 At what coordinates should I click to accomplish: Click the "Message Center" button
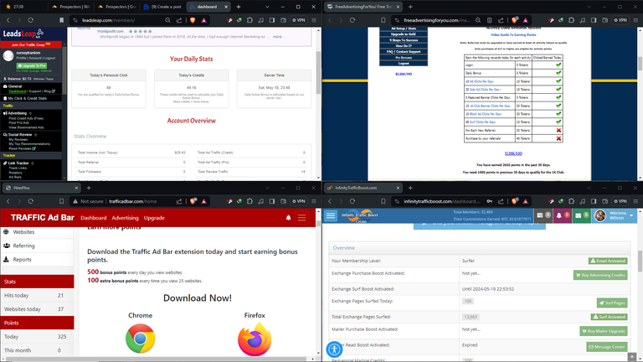click(606, 347)
